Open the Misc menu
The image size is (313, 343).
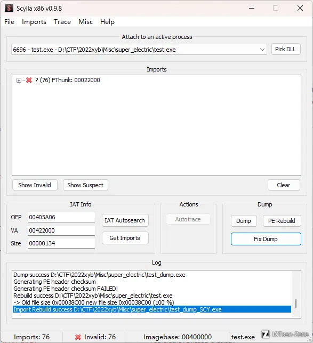[x=85, y=22]
